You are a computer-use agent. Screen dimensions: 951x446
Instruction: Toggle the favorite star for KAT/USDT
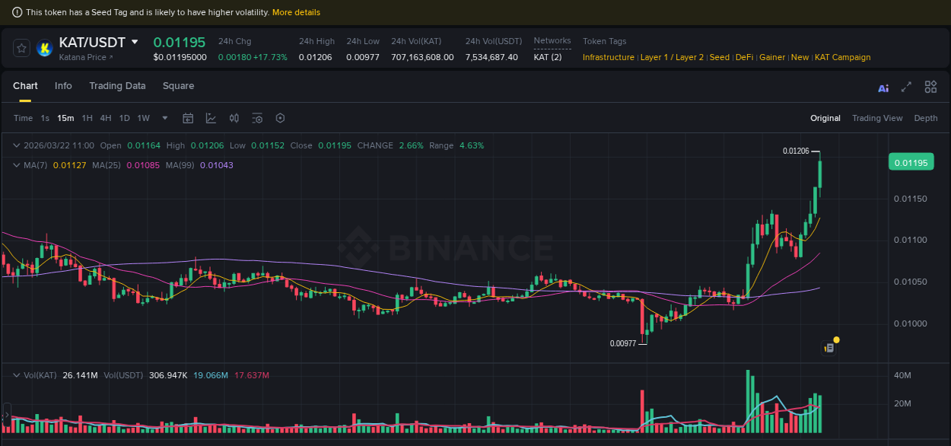[x=21, y=47]
